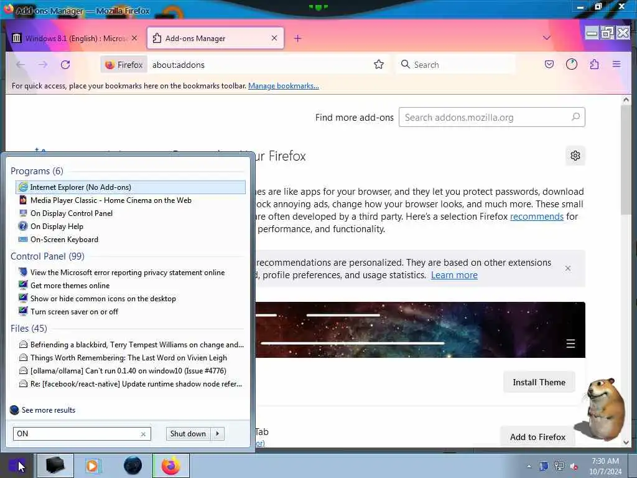The height and width of the screenshot is (478, 637).
Task: Click the Firefox identity box in the address bar
Action: pos(124,65)
